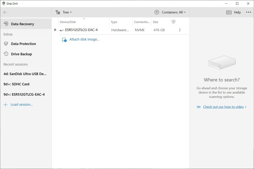The height and width of the screenshot is (169, 254).
Task: Open the Tree view dropdown
Action: [x=67, y=12]
